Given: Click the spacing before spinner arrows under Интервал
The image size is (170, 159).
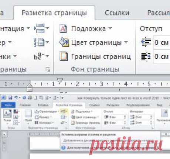Looking at the screenshot, I should (x=151, y=117).
